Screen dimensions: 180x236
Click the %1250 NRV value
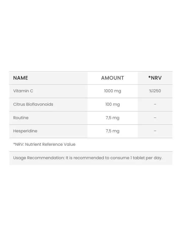click(155, 91)
